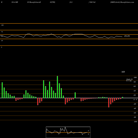This screenshot has height=138, width=138.
Task: Click the 'SI & MR' header text
Action: pyautogui.click(x=15, y=2)
